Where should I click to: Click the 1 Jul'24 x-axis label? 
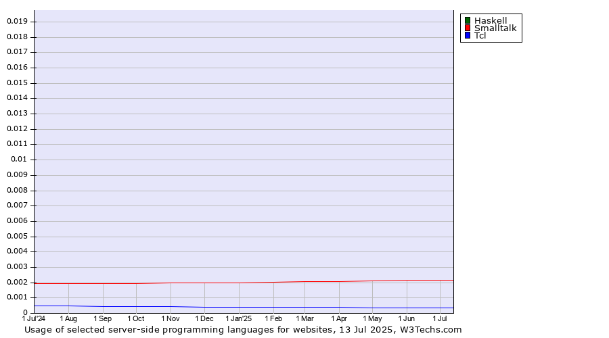click(34, 318)
